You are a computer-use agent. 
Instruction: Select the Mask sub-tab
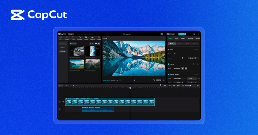pyautogui.click(x=187, y=44)
